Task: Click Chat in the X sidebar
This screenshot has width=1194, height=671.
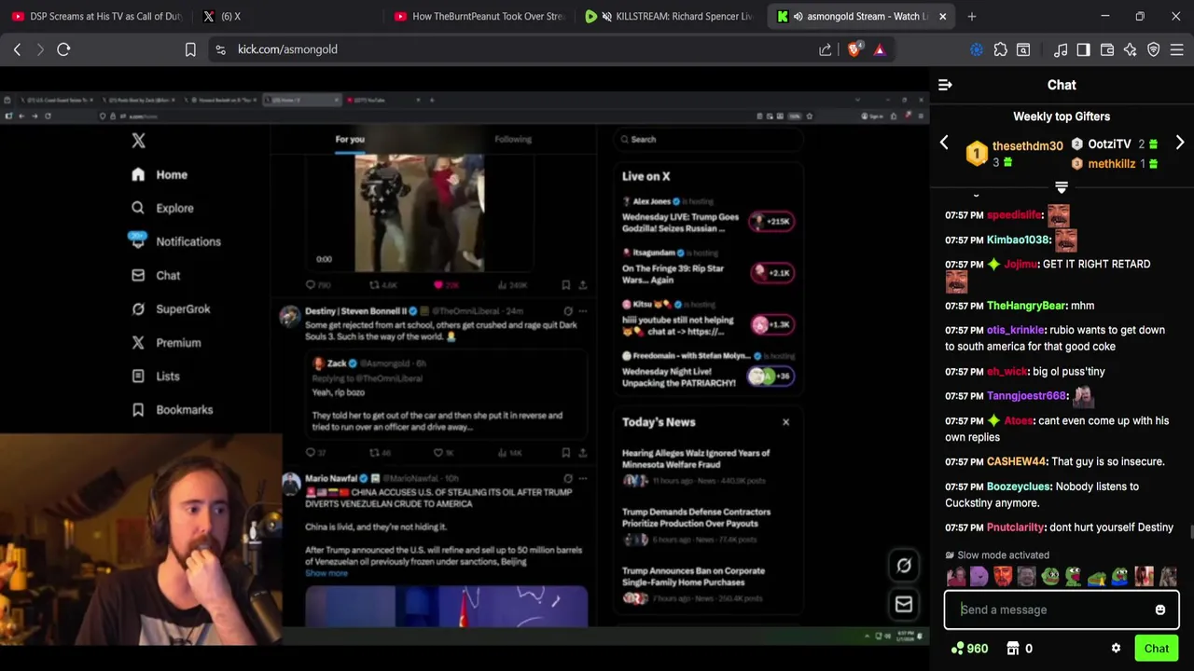Action: pyautogui.click(x=157, y=275)
